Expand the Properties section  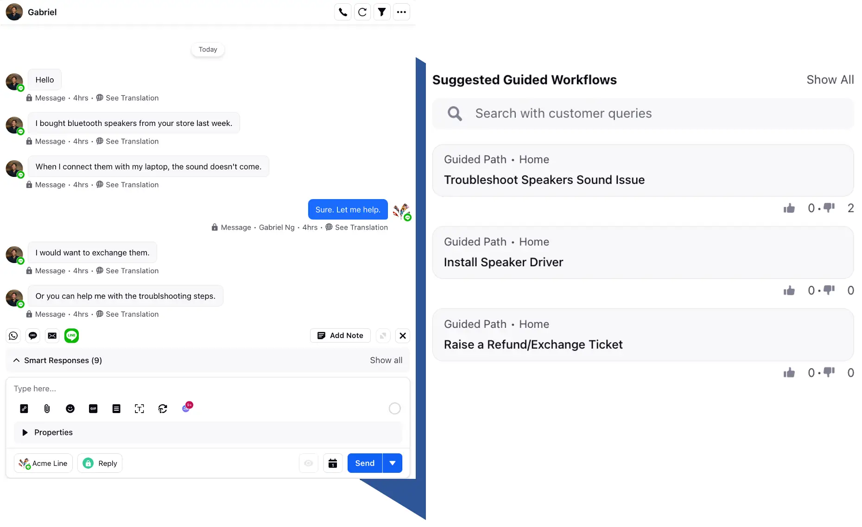tap(25, 432)
